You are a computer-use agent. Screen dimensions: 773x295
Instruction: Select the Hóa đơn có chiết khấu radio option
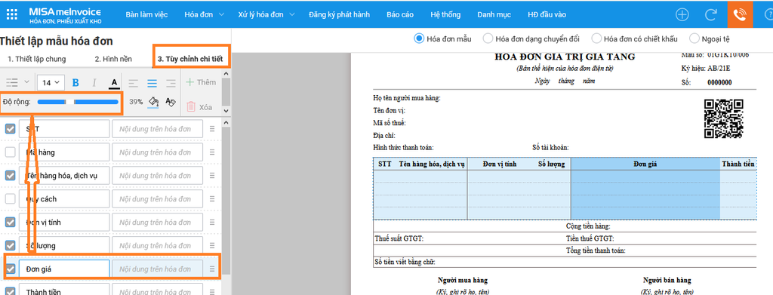(x=634, y=38)
